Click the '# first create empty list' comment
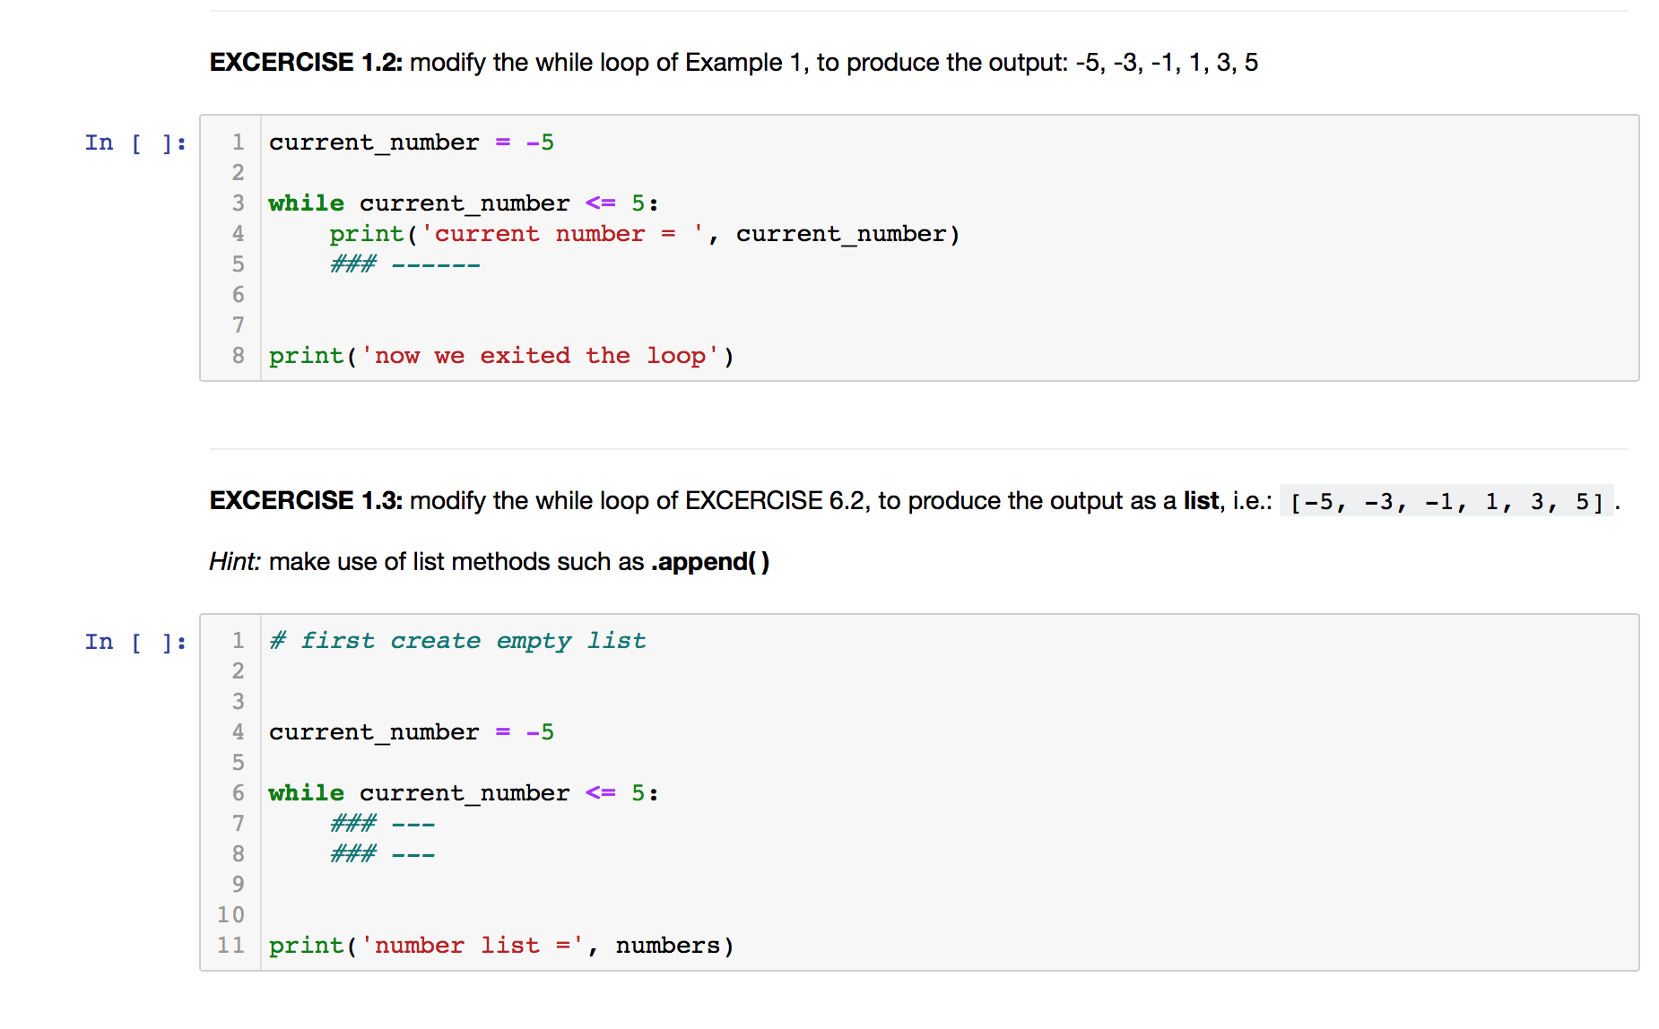 456,640
